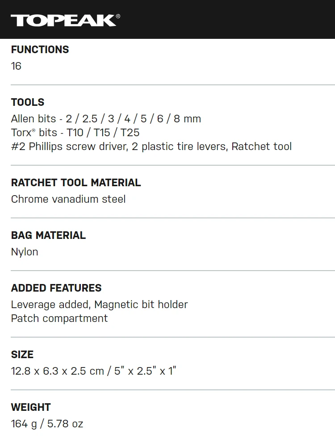Click the Torx bits T10/T15/T25 line

pos(75,133)
